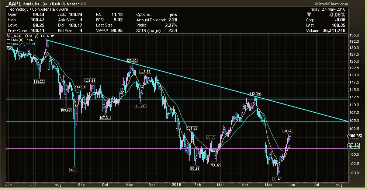
Task: Click the 100.35 current price tag on axis
Action: (x=354, y=136)
